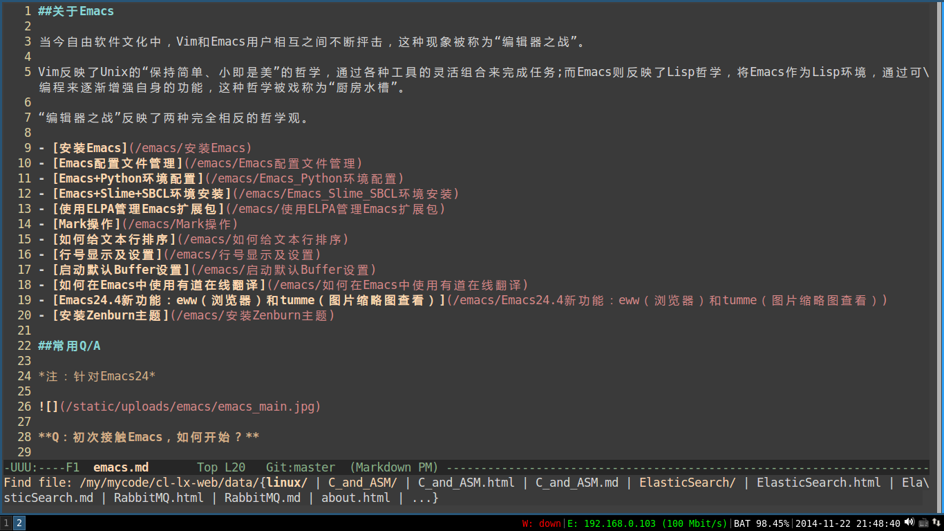Select the ElasticSearch/ directory completion

click(x=688, y=483)
